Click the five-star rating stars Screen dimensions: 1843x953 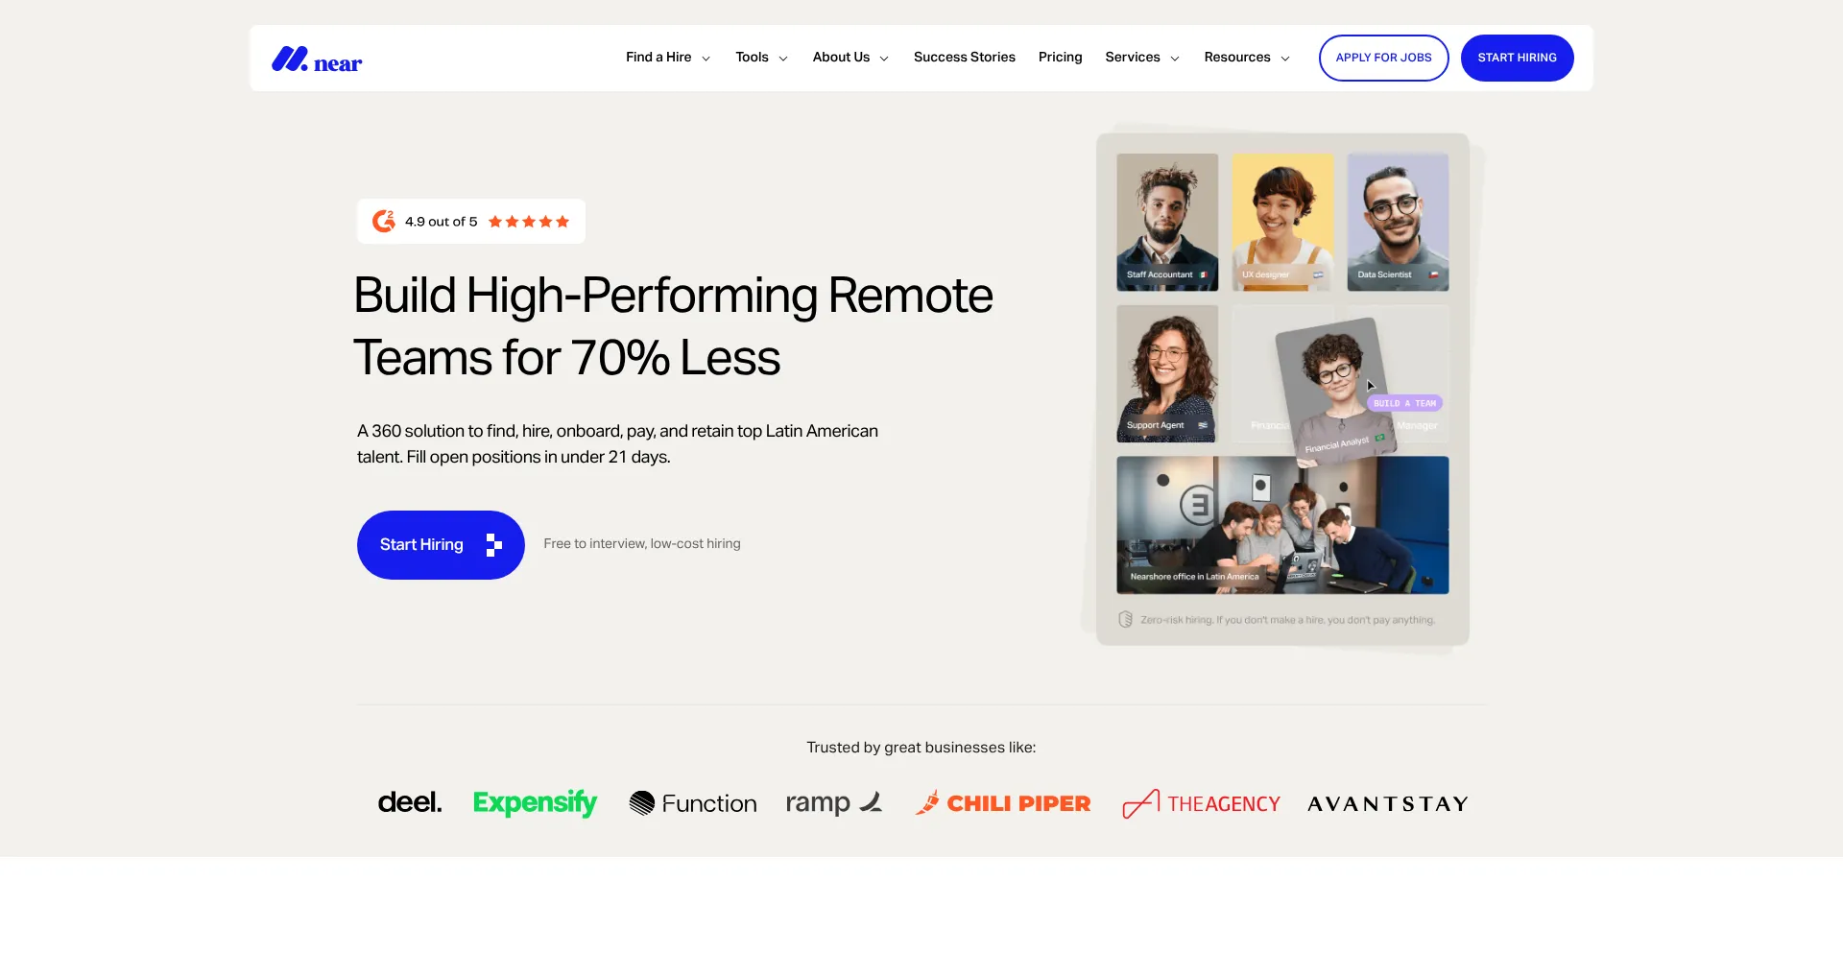(x=529, y=222)
